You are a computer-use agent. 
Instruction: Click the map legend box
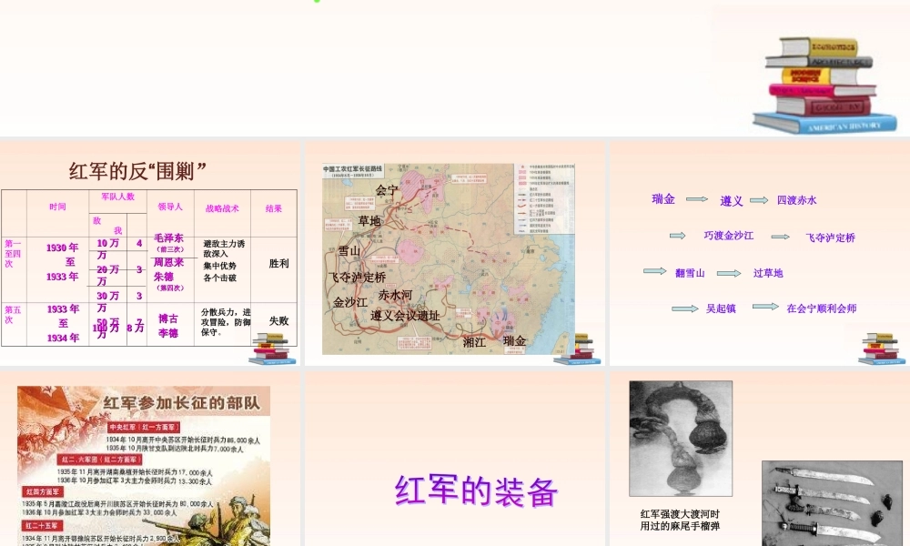click(544, 198)
